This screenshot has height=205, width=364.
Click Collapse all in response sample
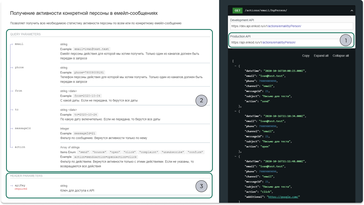(341, 56)
